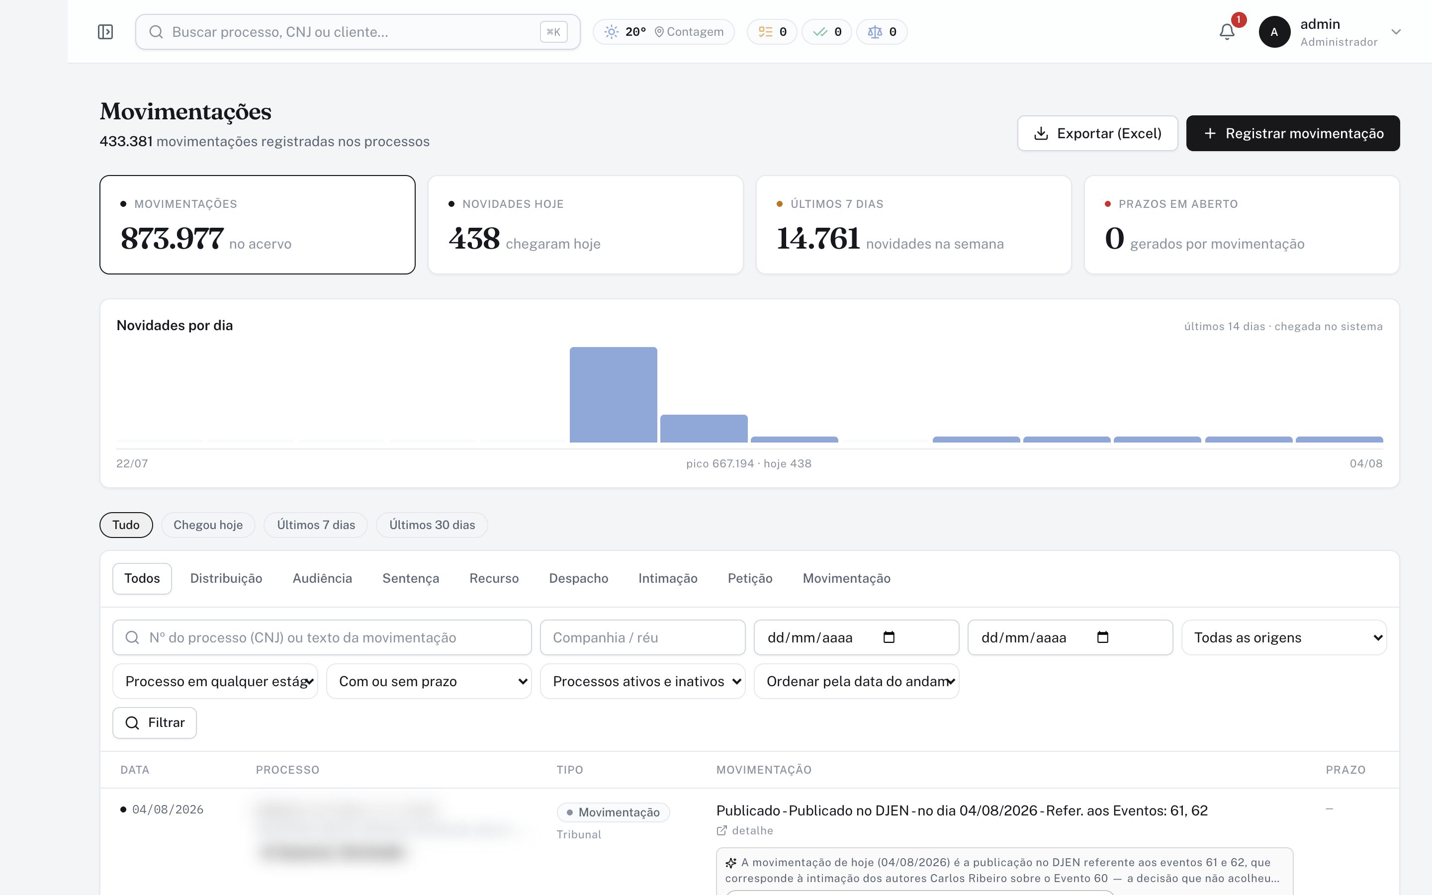Click the search magnifier icon in top bar

[156, 32]
